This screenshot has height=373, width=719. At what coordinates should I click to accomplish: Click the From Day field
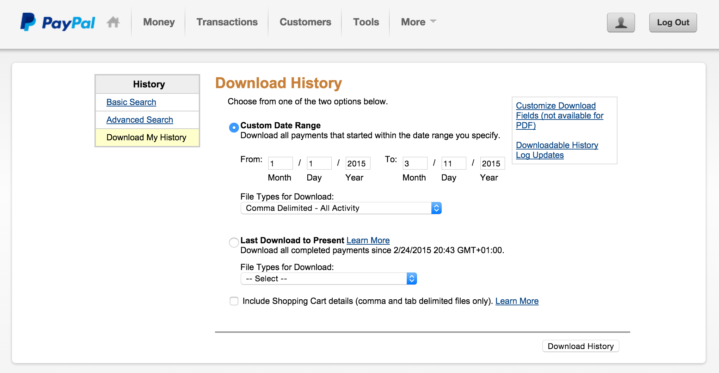[319, 163]
